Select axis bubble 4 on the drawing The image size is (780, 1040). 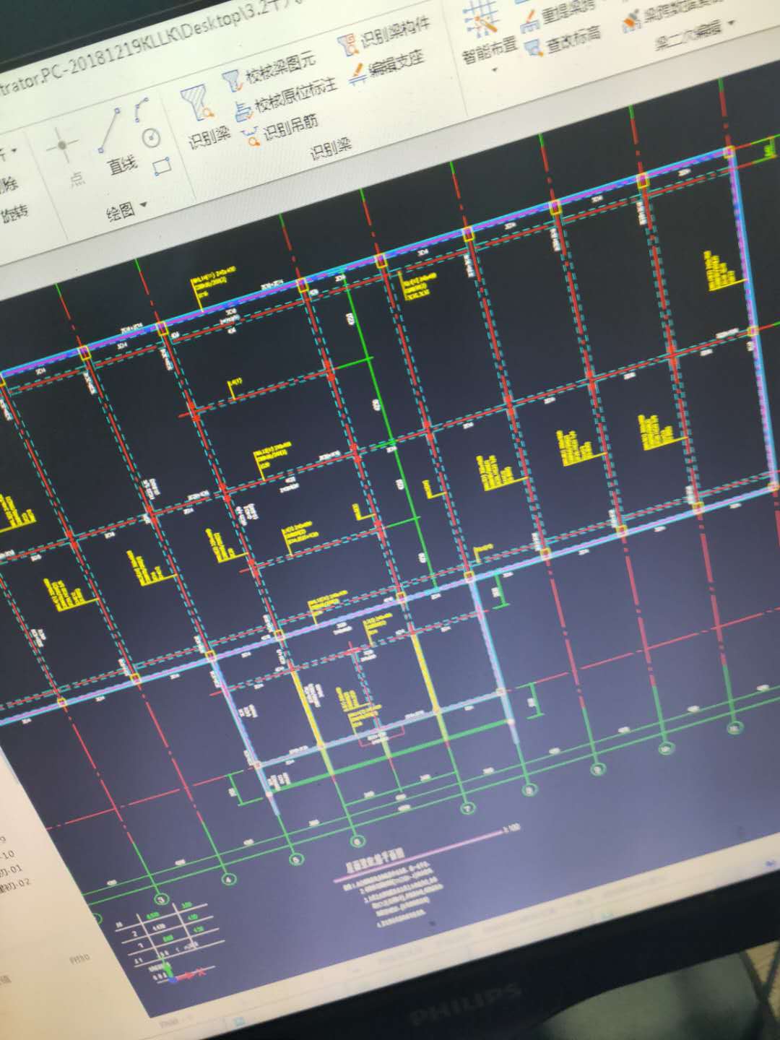228,880
